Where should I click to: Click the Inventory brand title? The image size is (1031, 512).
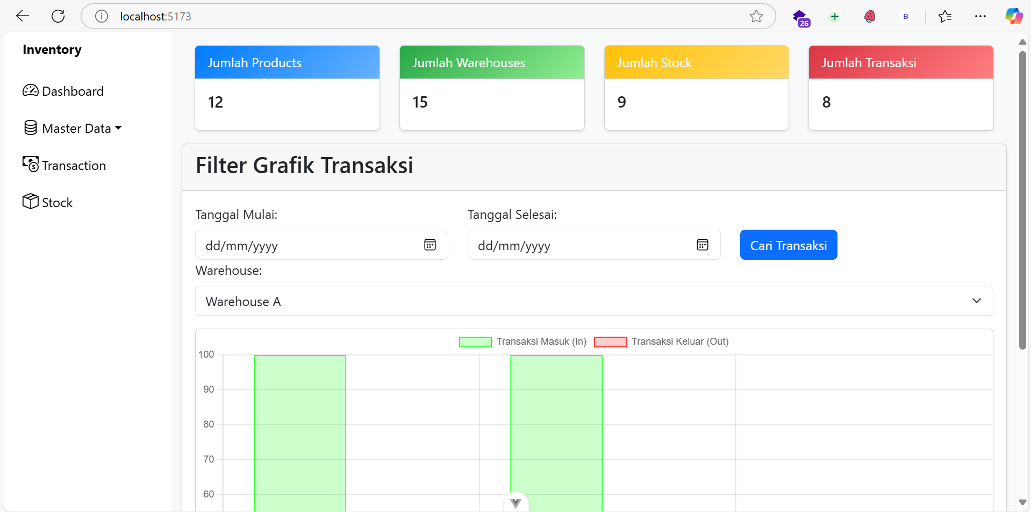[x=52, y=49]
